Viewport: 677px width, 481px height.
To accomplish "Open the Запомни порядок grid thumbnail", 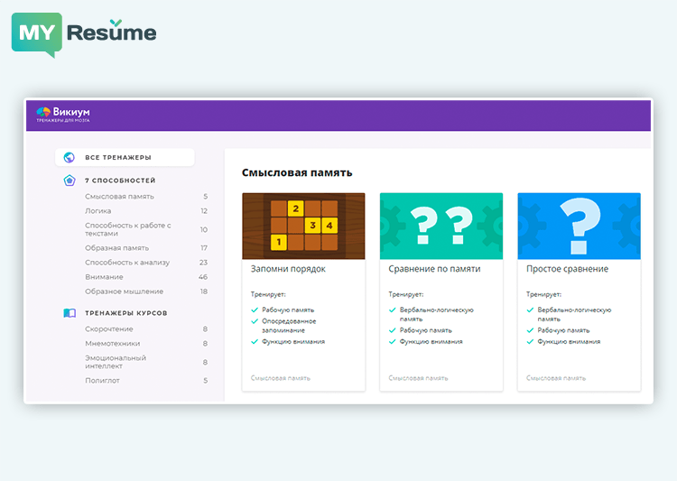I will point(303,226).
